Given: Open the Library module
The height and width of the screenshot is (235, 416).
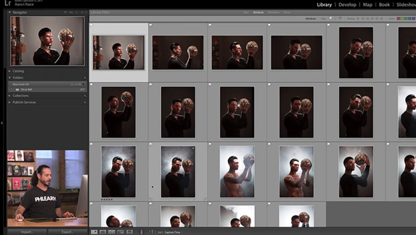Looking at the screenshot, I should point(324,5).
